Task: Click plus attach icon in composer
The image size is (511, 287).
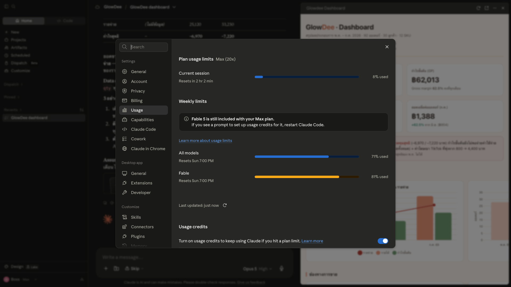Action: [x=106, y=269]
